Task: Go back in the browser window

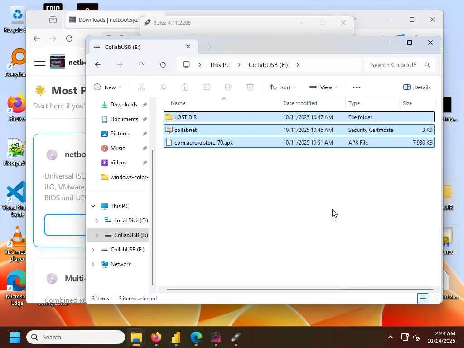Action: (x=37, y=39)
